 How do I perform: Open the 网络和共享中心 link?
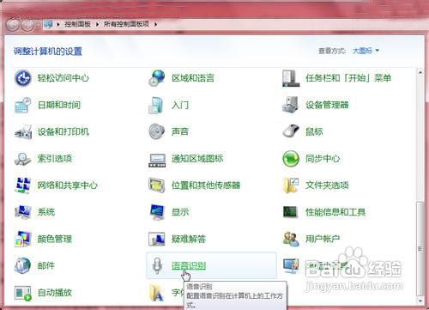68,185
